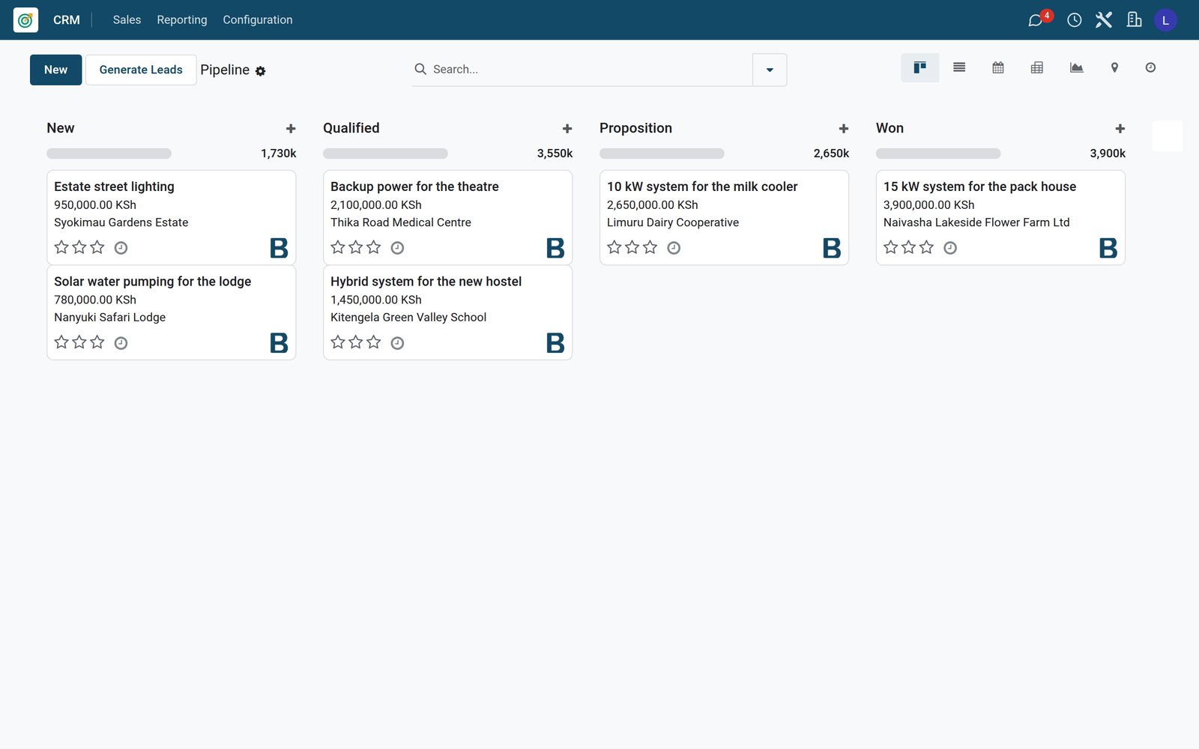Open the debug tools wrench icon
The width and height of the screenshot is (1199, 749).
(x=1104, y=20)
